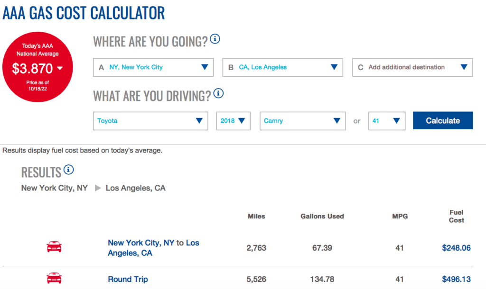This screenshot has height=289, width=486.
Task: Open the 41 MPG dropdown
Action: point(386,121)
